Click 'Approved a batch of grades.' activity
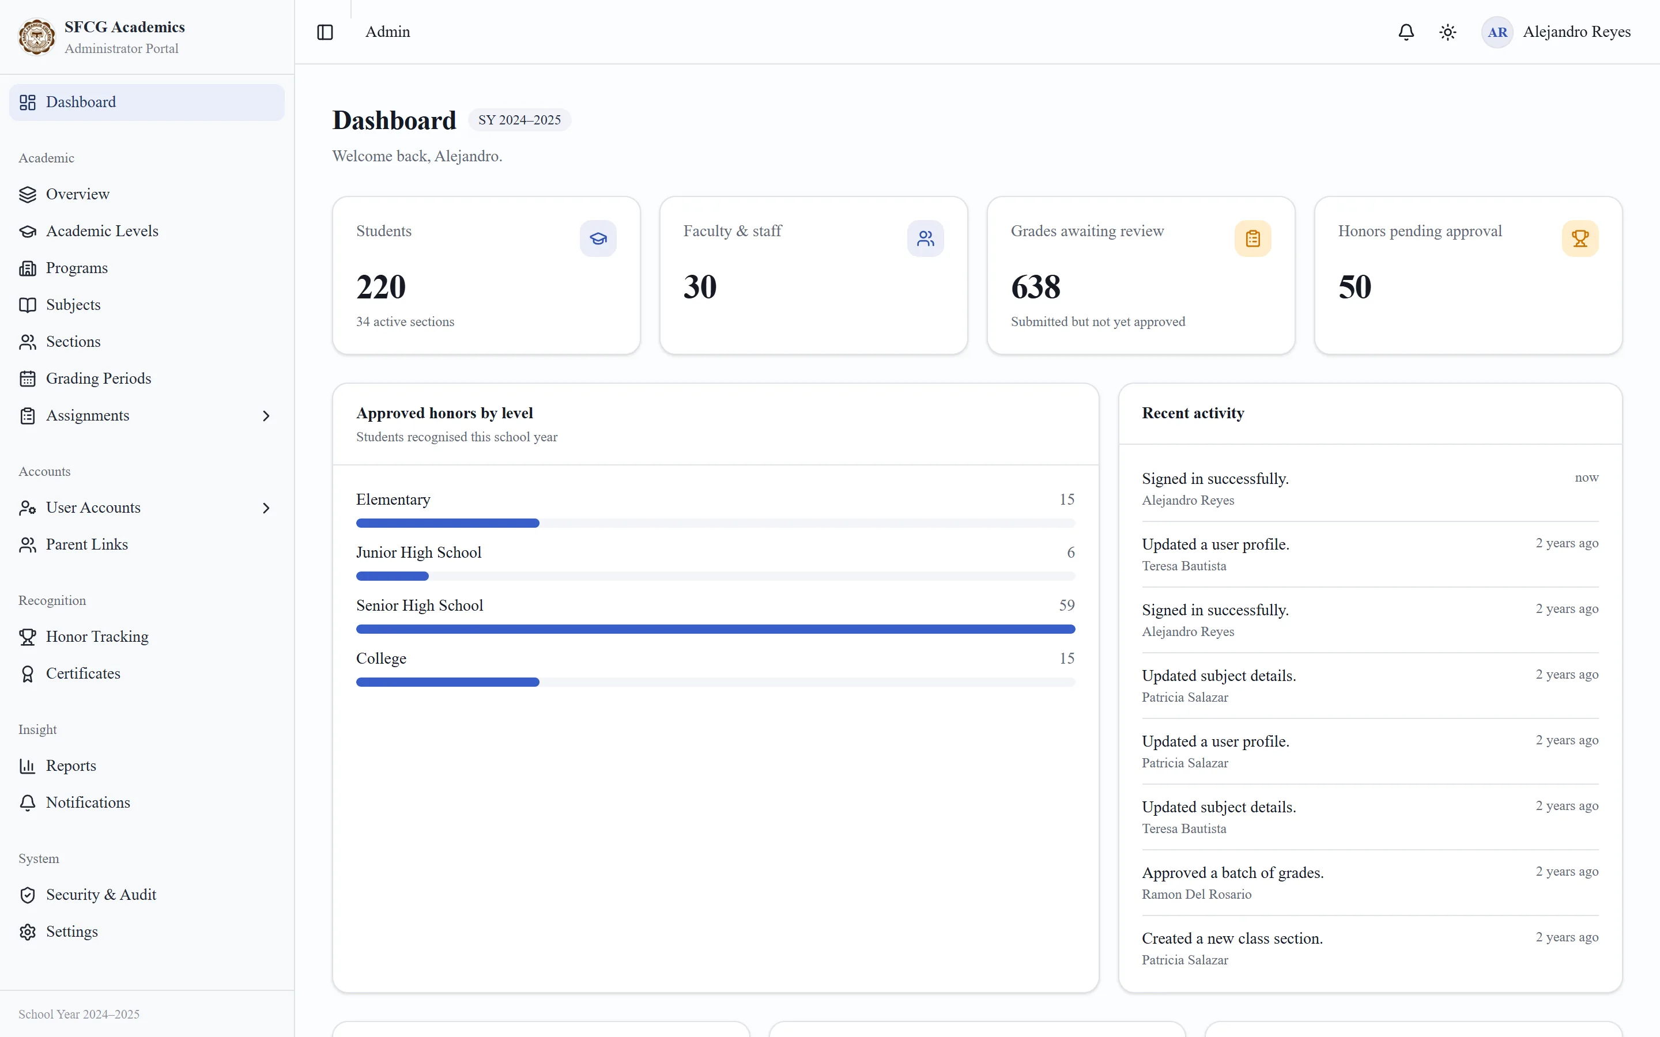 coord(1233,873)
